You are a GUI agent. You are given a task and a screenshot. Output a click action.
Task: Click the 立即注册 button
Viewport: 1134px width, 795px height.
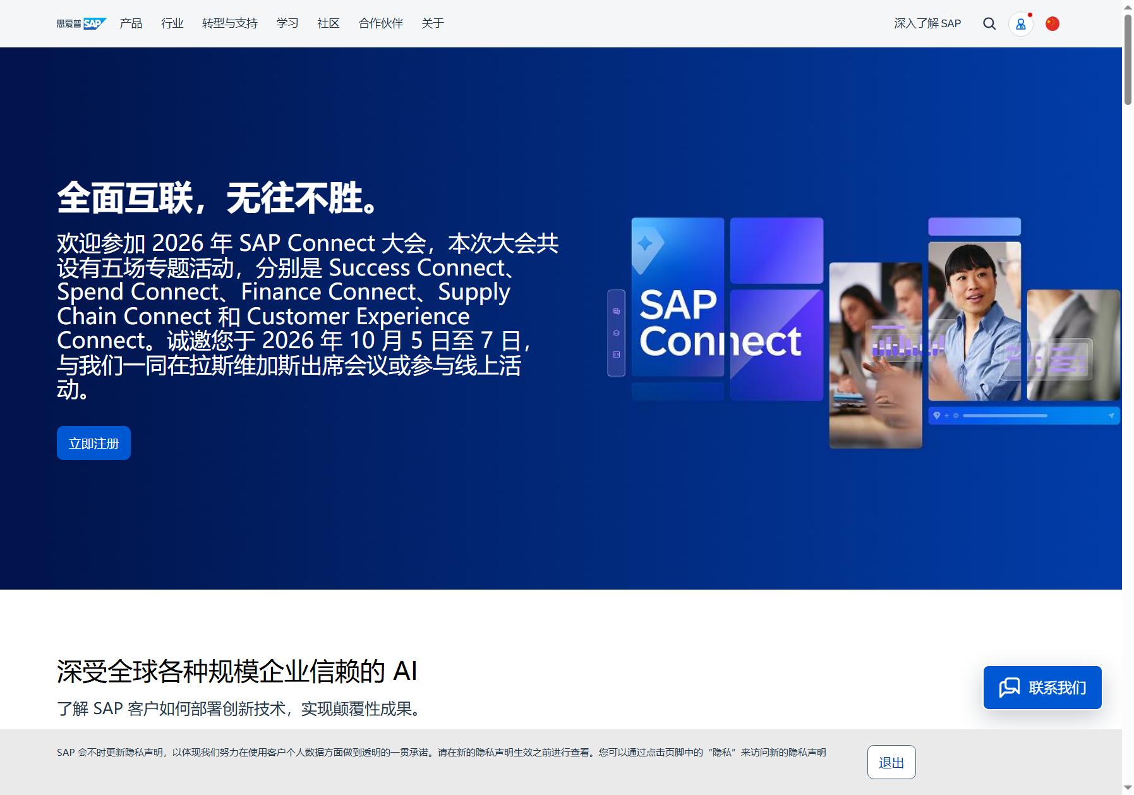coord(93,443)
